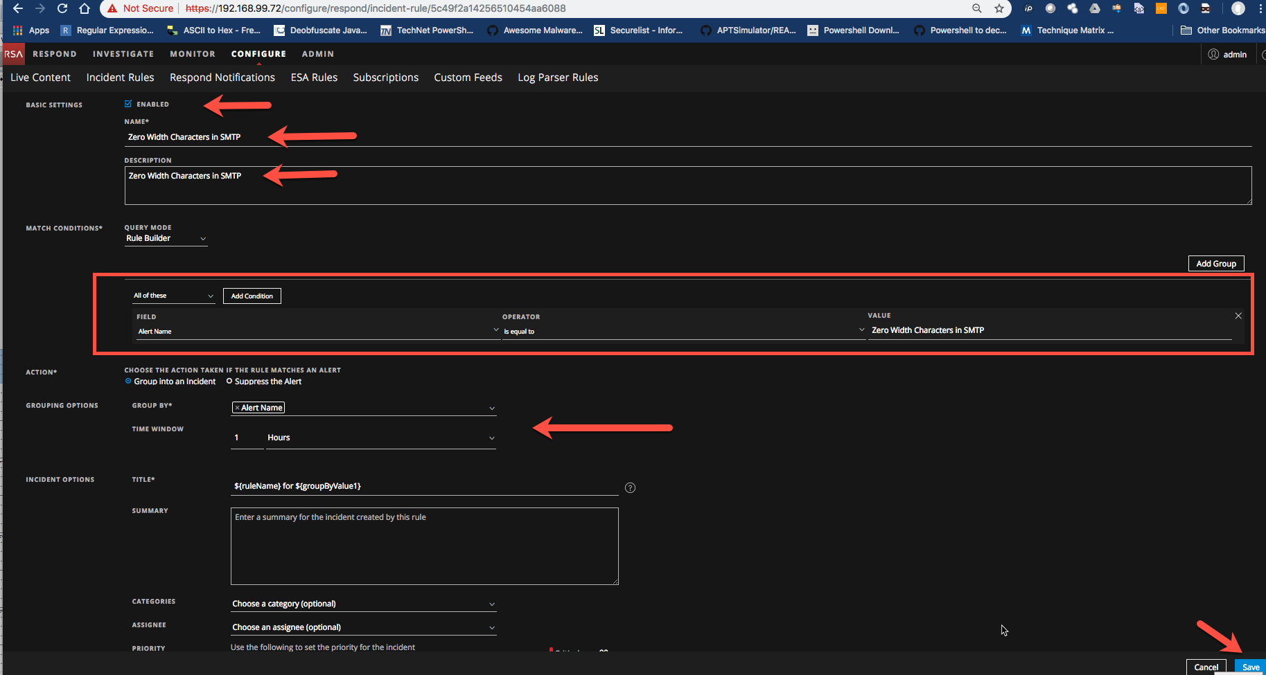Open Choose a category dropdown
Viewport: 1266px width, 675px height.
pos(363,604)
